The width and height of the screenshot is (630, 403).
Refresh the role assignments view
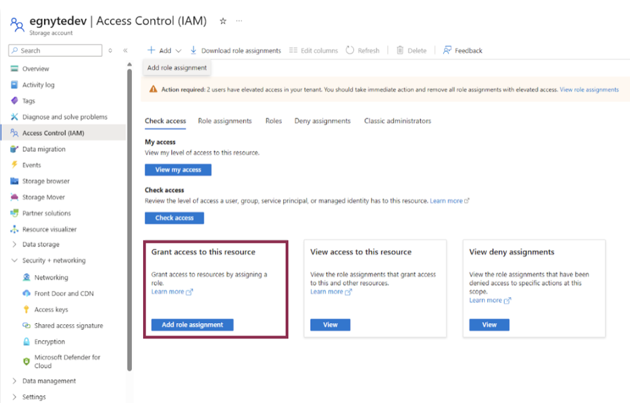pyautogui.click(x=363, y=50)
